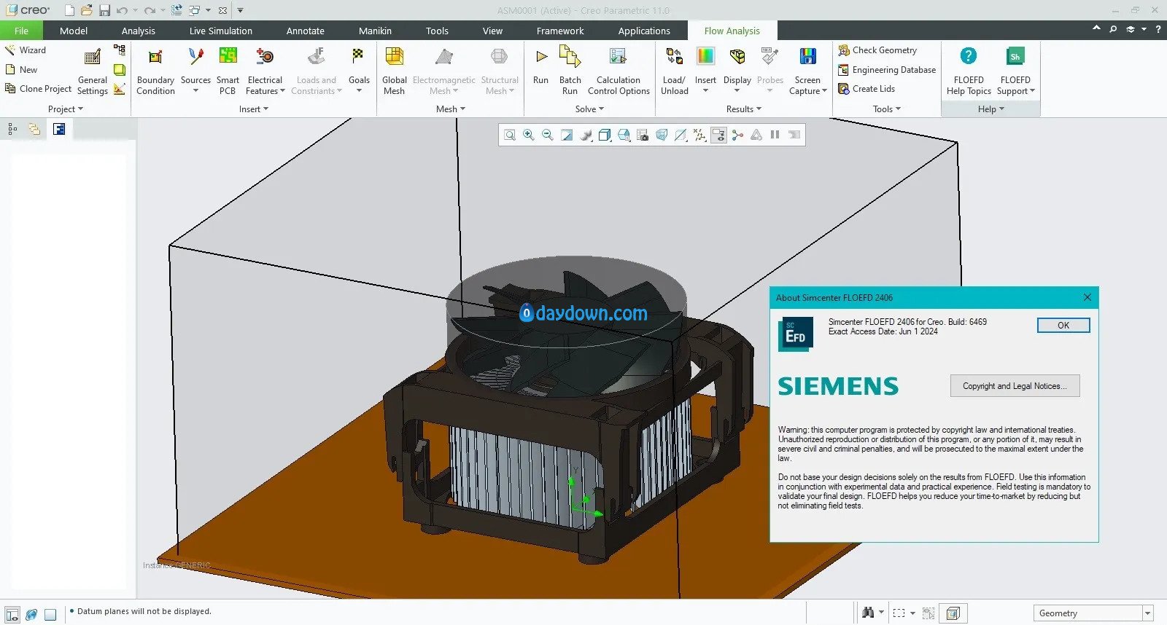This screenshot has width=1167, height=625.
Task: Click OK in About FLOEFD dialog
Action: tap(1063, 326)
